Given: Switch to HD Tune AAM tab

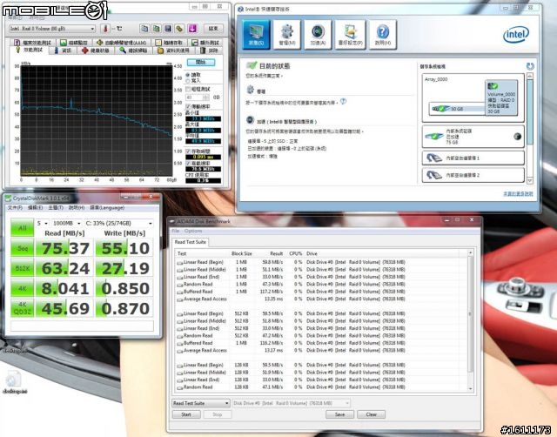Looking at the screenshot, I should click(122, 43).
